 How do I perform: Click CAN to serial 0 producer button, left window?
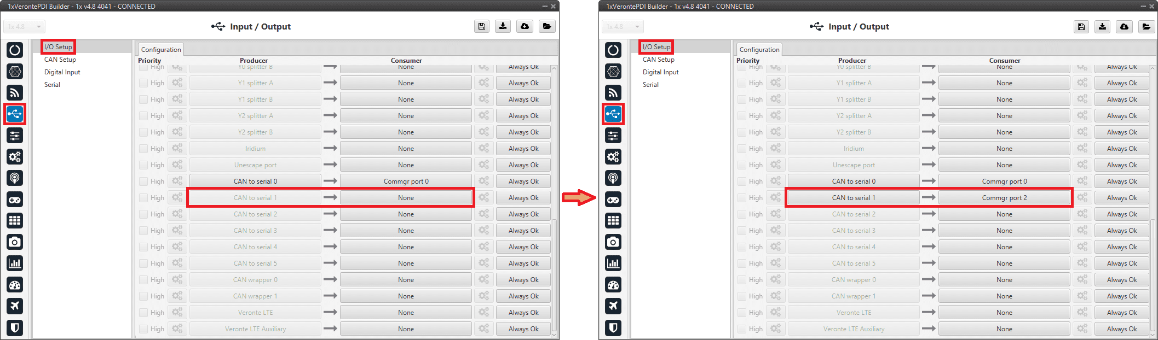coord(255,181)
